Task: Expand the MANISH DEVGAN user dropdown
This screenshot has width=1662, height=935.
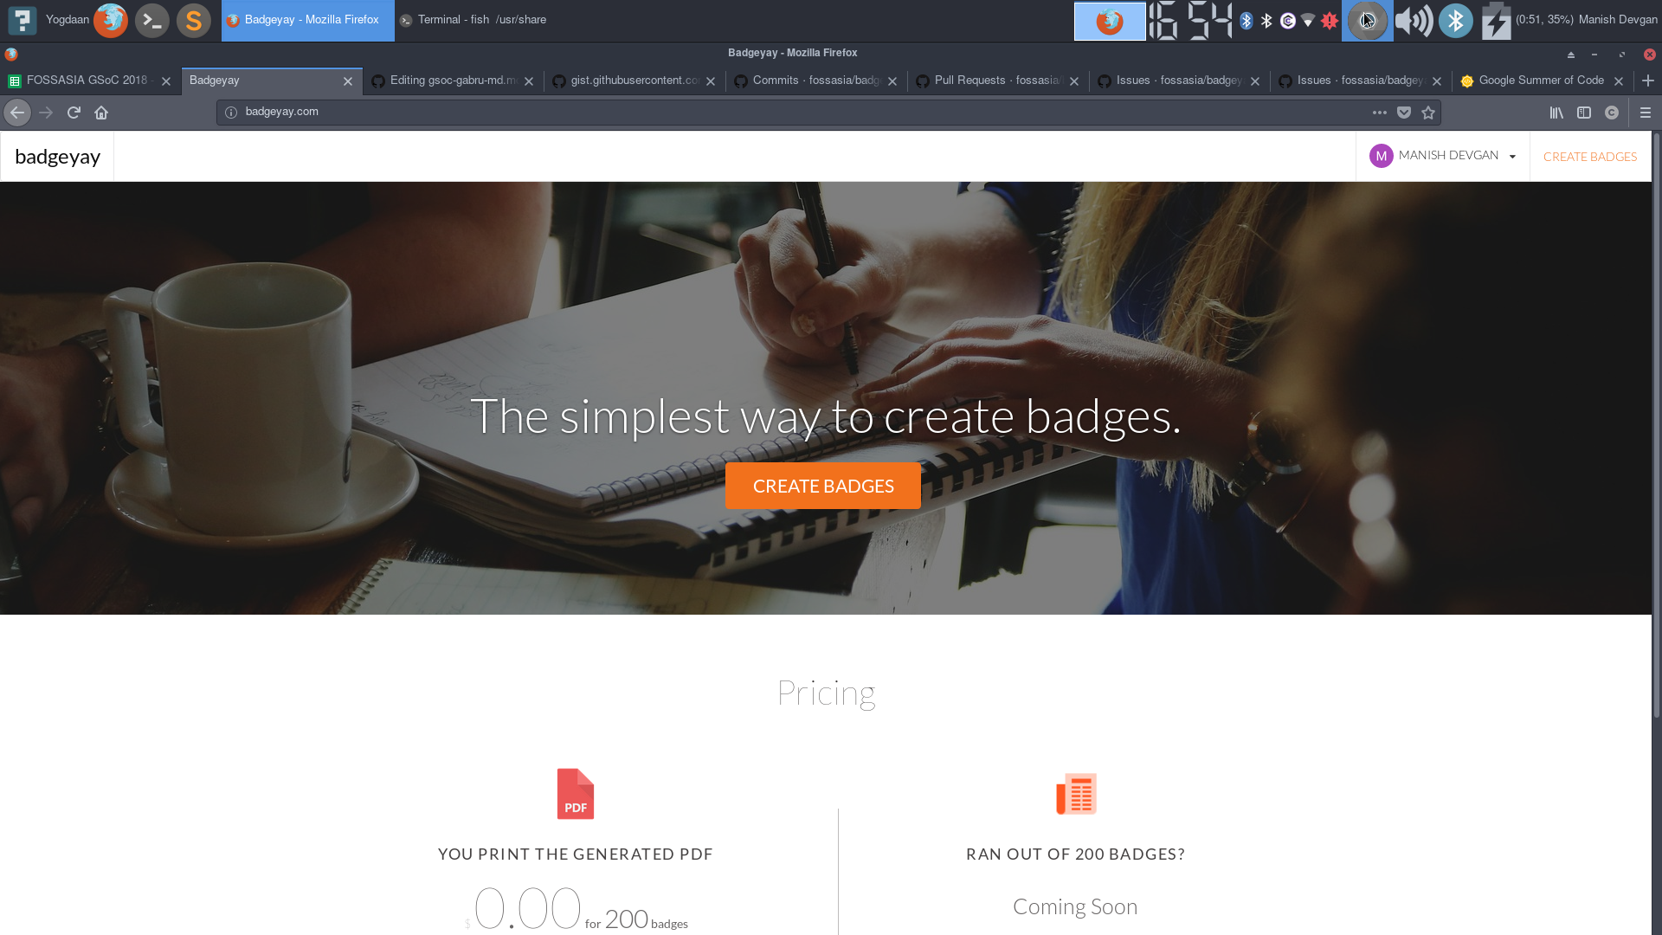Action: [x=1442, y=156]
